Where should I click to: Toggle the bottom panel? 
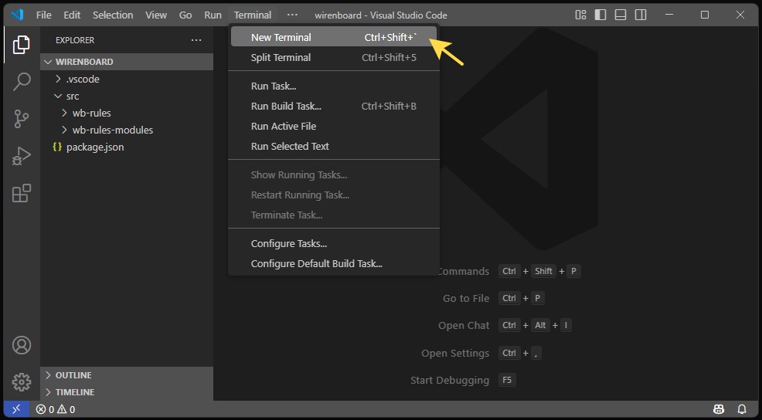(x=621, y=15)
